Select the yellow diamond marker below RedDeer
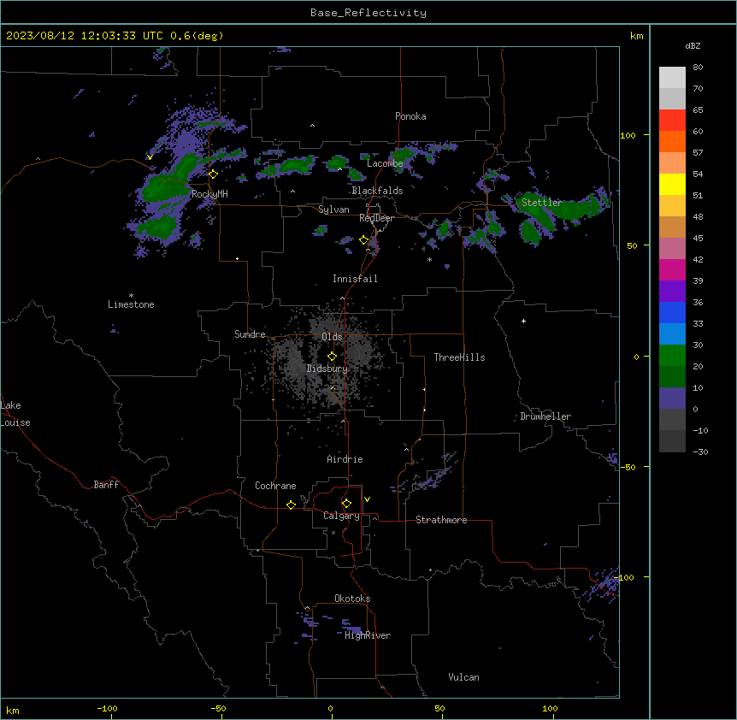 [x=364, y=240]
